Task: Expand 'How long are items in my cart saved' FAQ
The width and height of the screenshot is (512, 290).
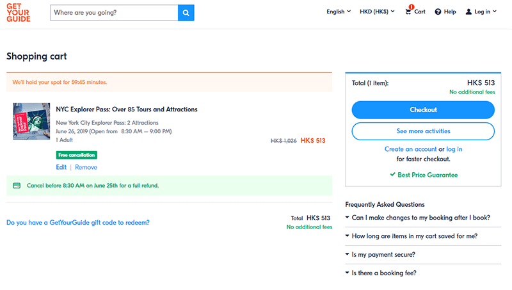Action: [x=423, y=236]
